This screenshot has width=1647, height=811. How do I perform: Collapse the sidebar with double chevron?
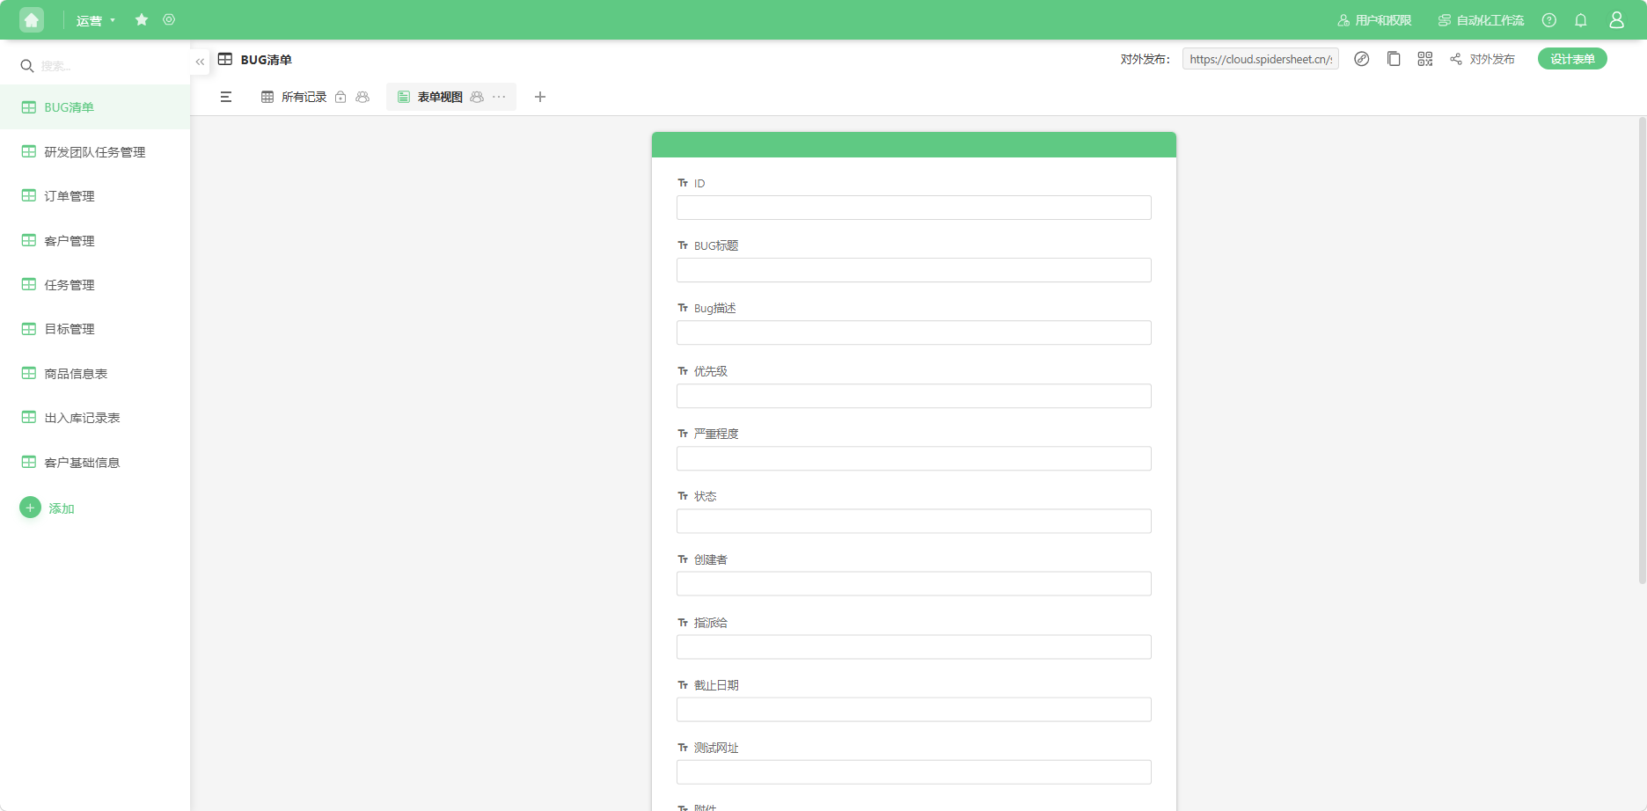click(200, 62)
